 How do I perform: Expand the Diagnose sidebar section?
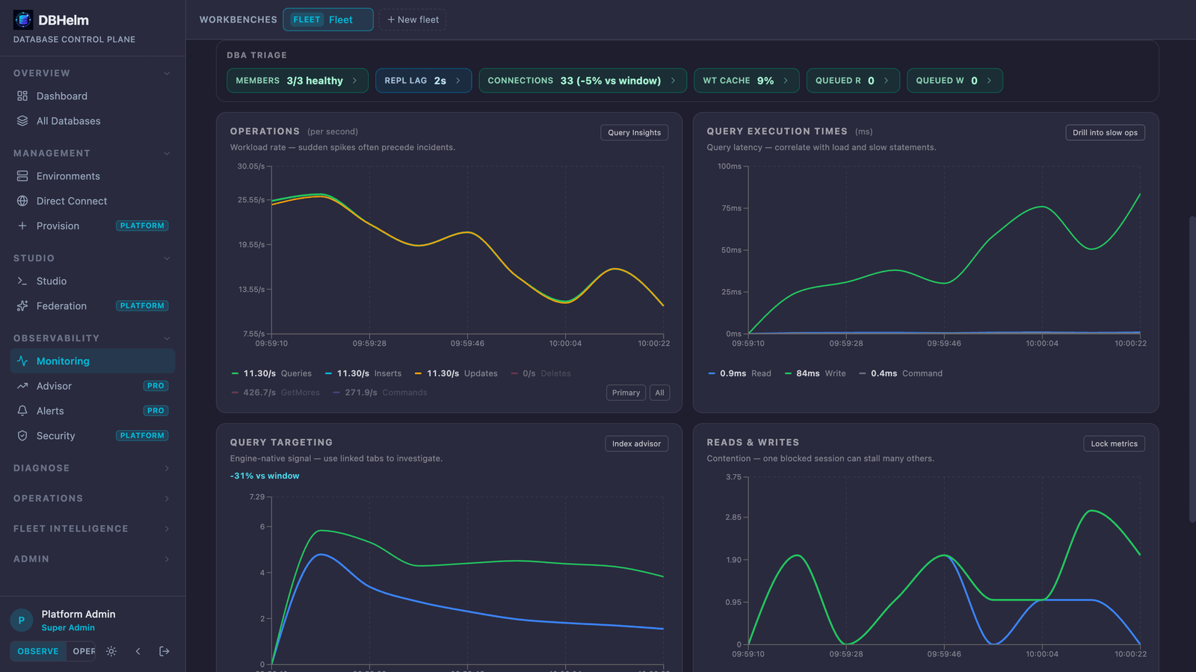pyautogui.click(x=93, y=468)
